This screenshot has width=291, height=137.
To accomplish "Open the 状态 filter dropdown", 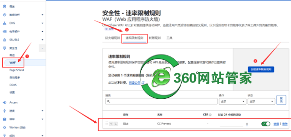I will coord(261,101).
